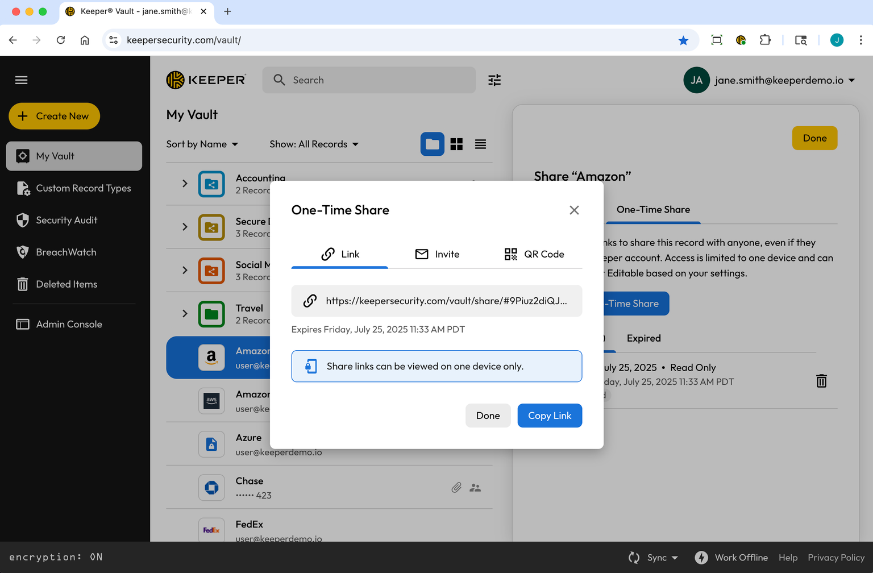Click the Keeper logo

[206, 80]
